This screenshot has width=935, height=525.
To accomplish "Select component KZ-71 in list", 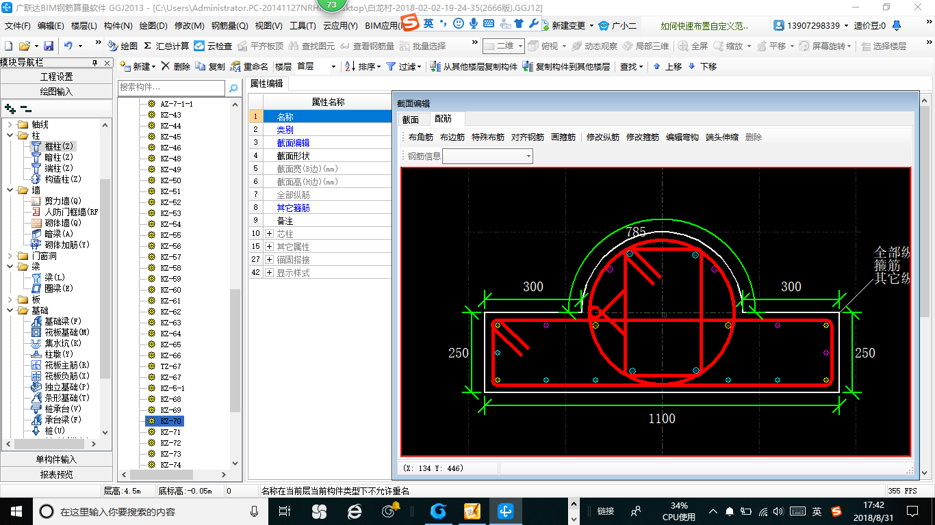I will [170, 432].
